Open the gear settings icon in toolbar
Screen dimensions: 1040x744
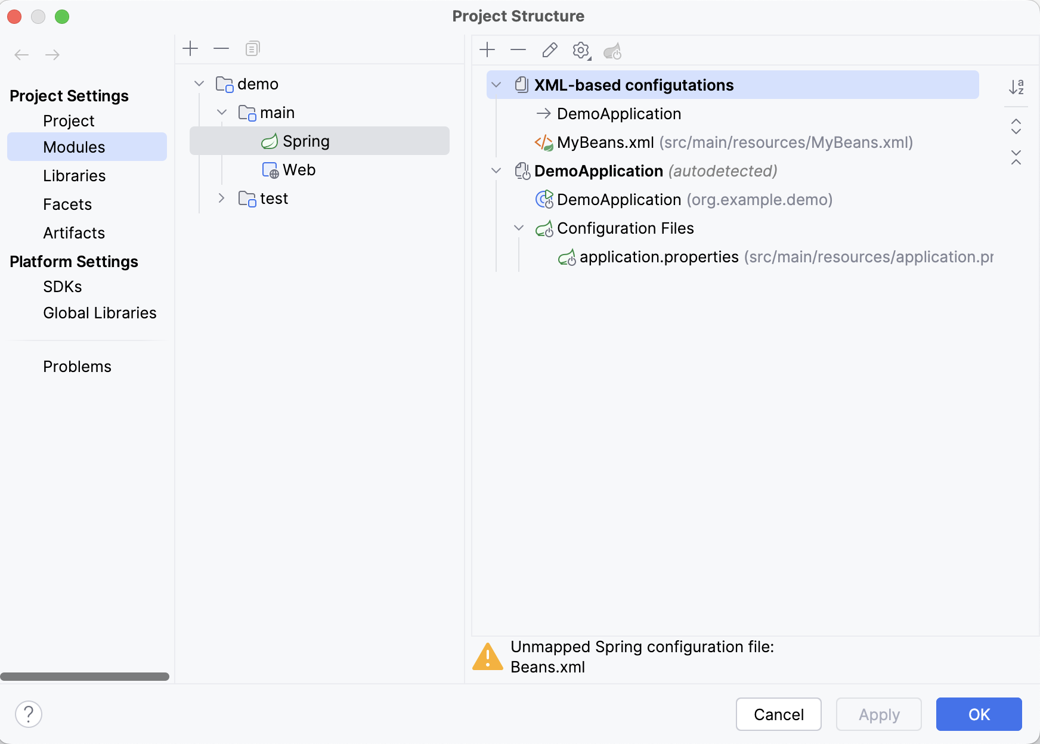tap(581, 50)
